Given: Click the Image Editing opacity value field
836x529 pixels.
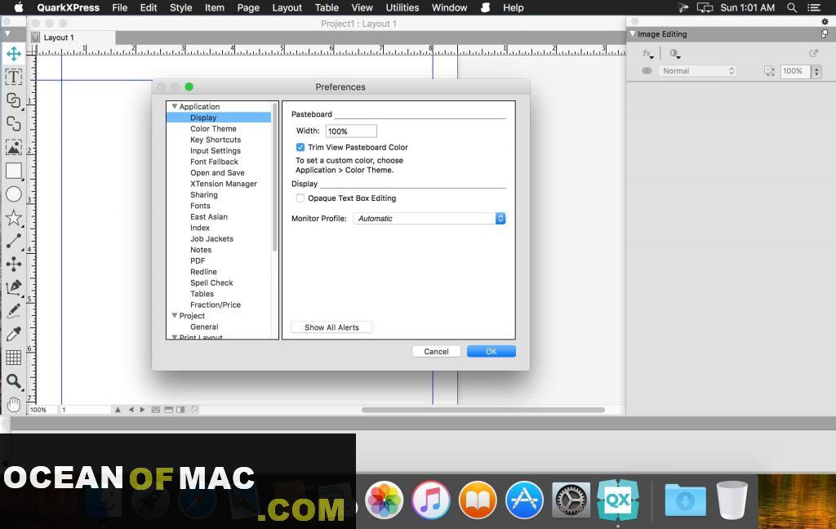Looking at the screenshot, I should (x=795, y=71).
